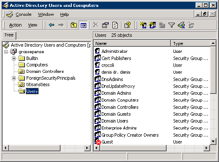Click the Administrator user icon
Viewport: 219px width, 162px height.
point(97,51)
